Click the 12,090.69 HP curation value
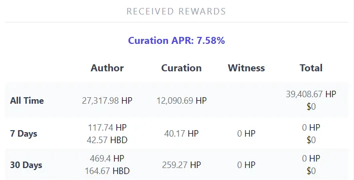Screen dimensions: 354x180 (x=181, y=101)
